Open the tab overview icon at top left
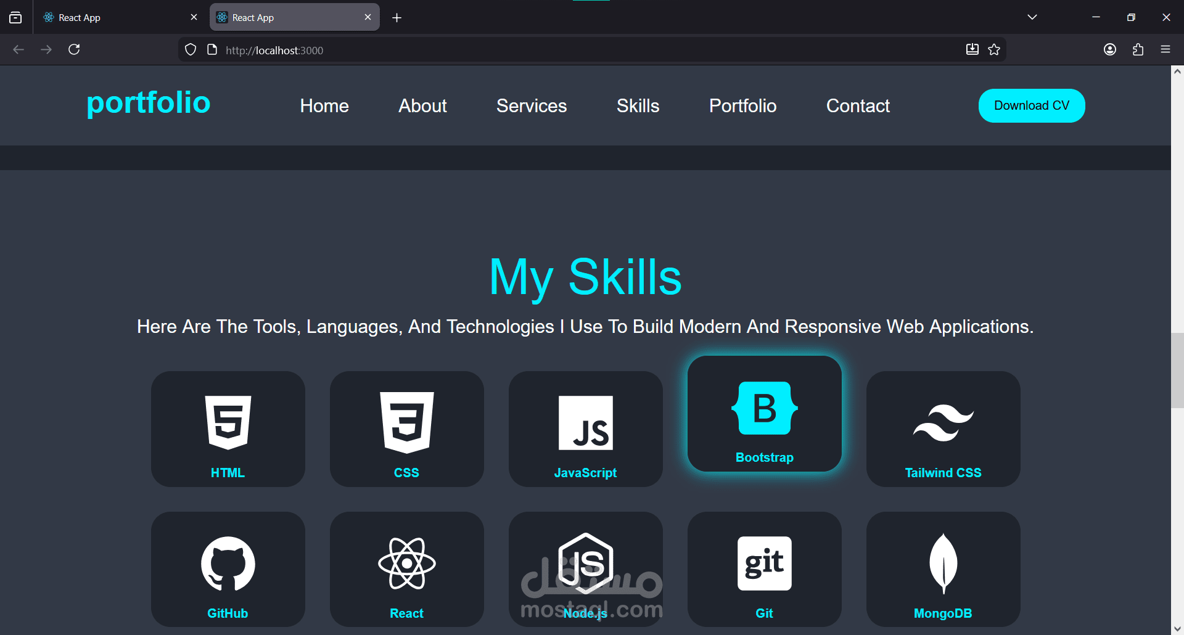 coord(15,17)
